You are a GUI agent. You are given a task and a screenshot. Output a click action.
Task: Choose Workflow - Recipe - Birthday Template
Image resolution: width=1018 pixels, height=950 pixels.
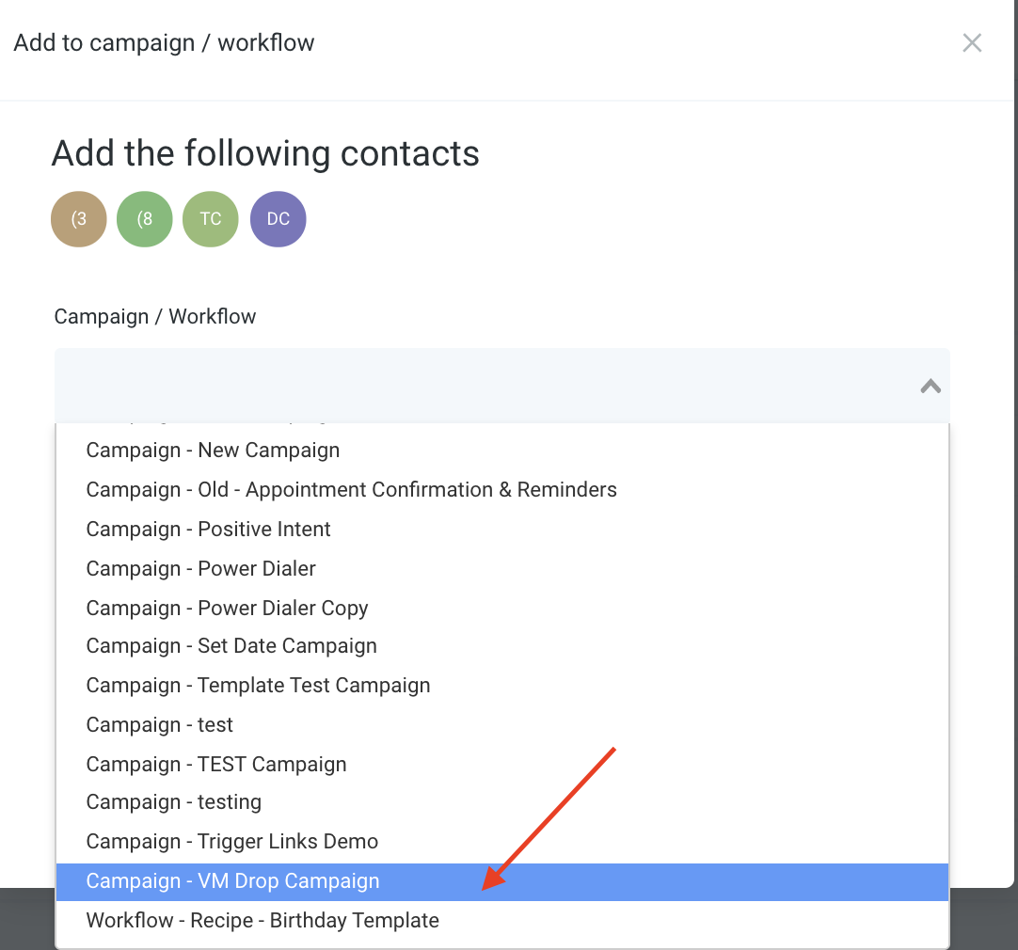[501, 920]
